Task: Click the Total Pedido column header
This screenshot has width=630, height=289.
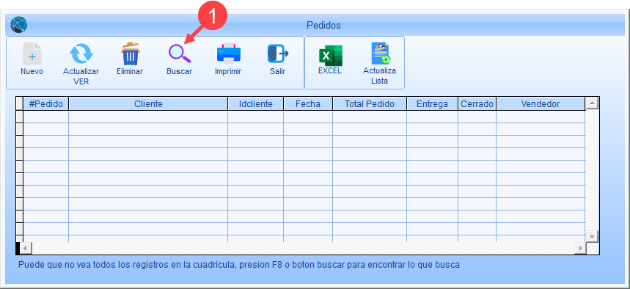Action: [x=369, y=103]
